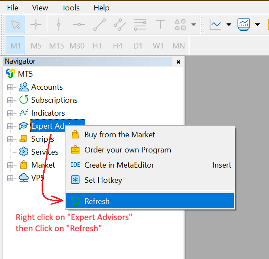Image resolution: width=269 pixels, height=259 pixels.
Task: Switch to M15 timeframe
Action: tap(56, 46)
